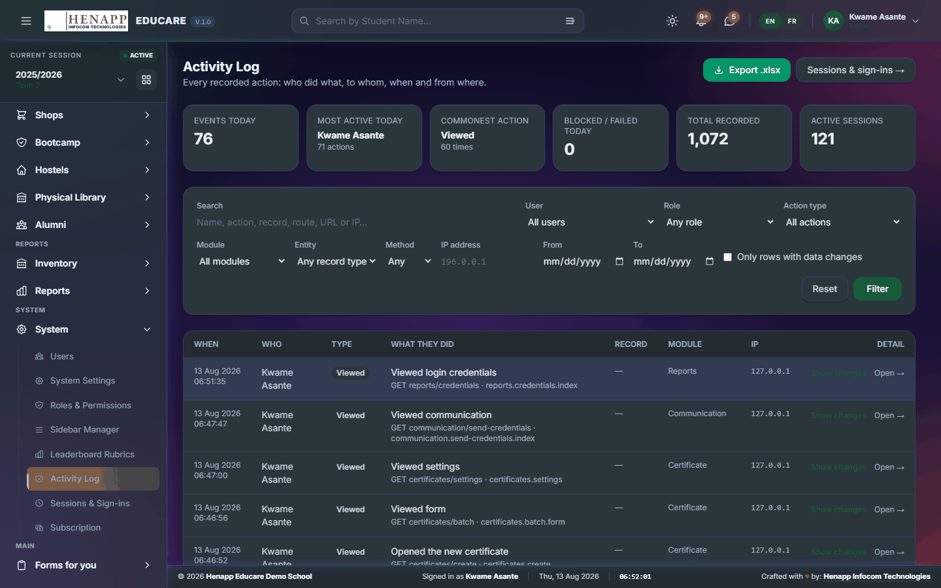Viewport: 941px width, 588px height.
Task: Click the Reset filters button
Action: coord(825,289)
